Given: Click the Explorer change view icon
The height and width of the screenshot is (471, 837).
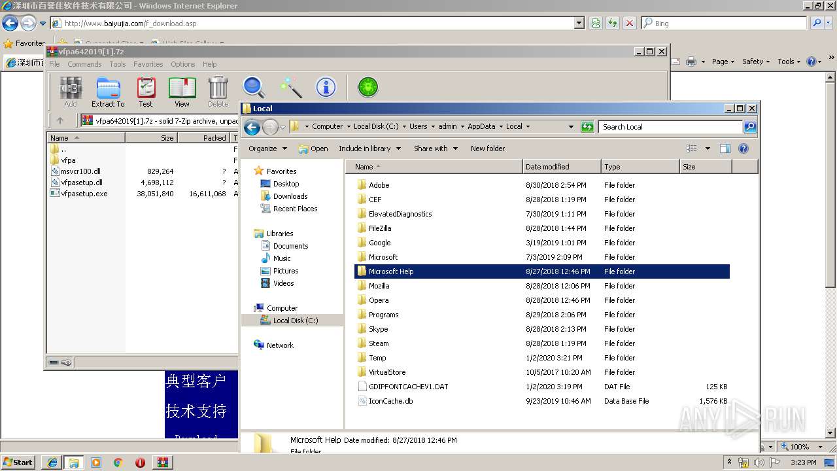Looking at the screenshot, I should (692, 148).
